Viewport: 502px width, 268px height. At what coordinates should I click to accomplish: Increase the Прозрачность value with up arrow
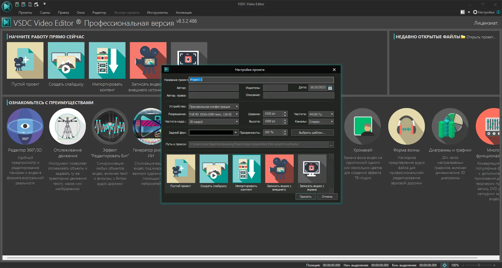285,131
